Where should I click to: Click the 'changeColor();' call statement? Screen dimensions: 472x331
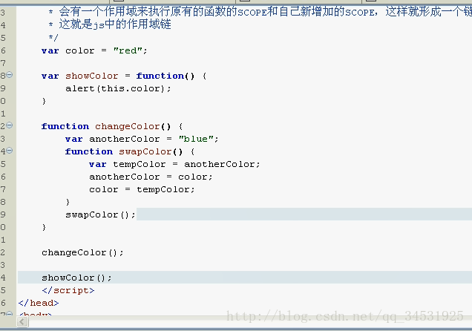[82, 253]
